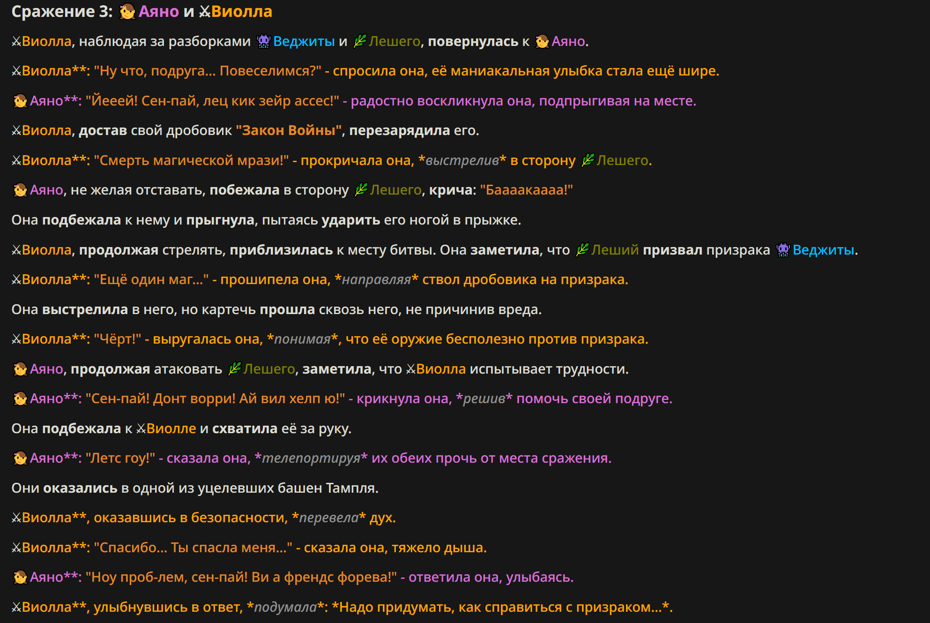Viewport: 930px width, 623px height.
Task: Click swords icon starting the Чёрт line
Action: [16, 339]
